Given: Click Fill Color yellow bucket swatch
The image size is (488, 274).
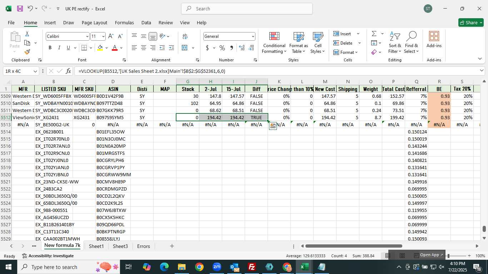Looking at the screenshot, I should point(100,48).
